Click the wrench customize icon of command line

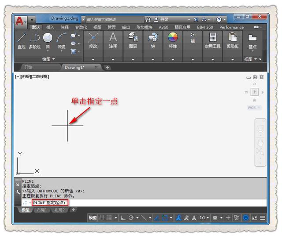18,192
